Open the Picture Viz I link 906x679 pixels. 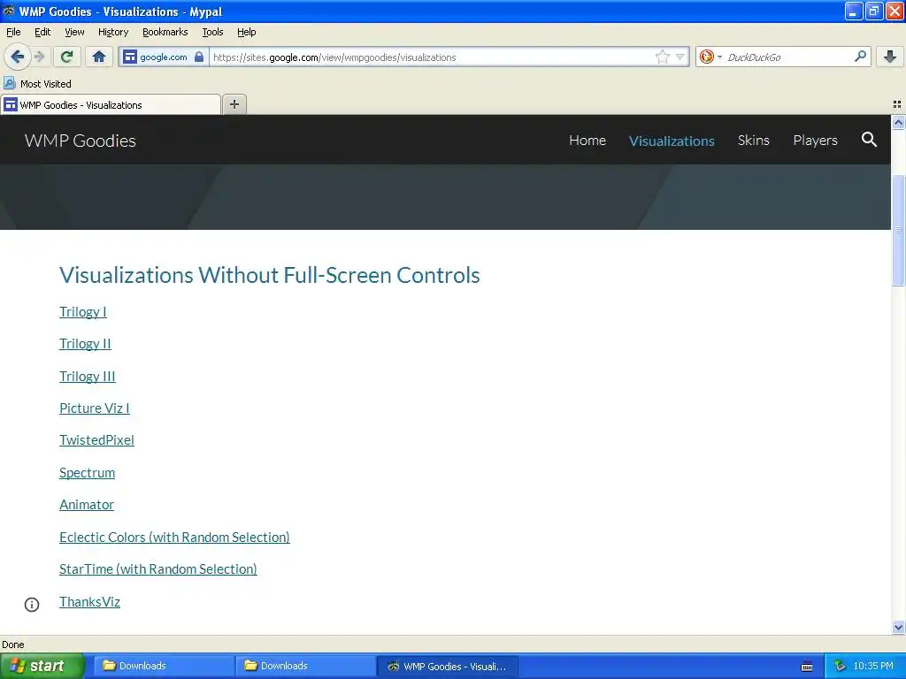click(94, 408)
